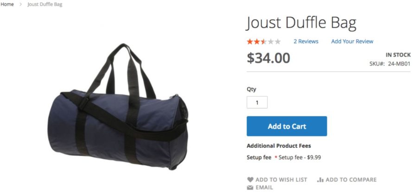This screenshot has height=194, width=413.
Task: Open the Joust Duffle Bag product image
Action: click(x=118, y=106)
